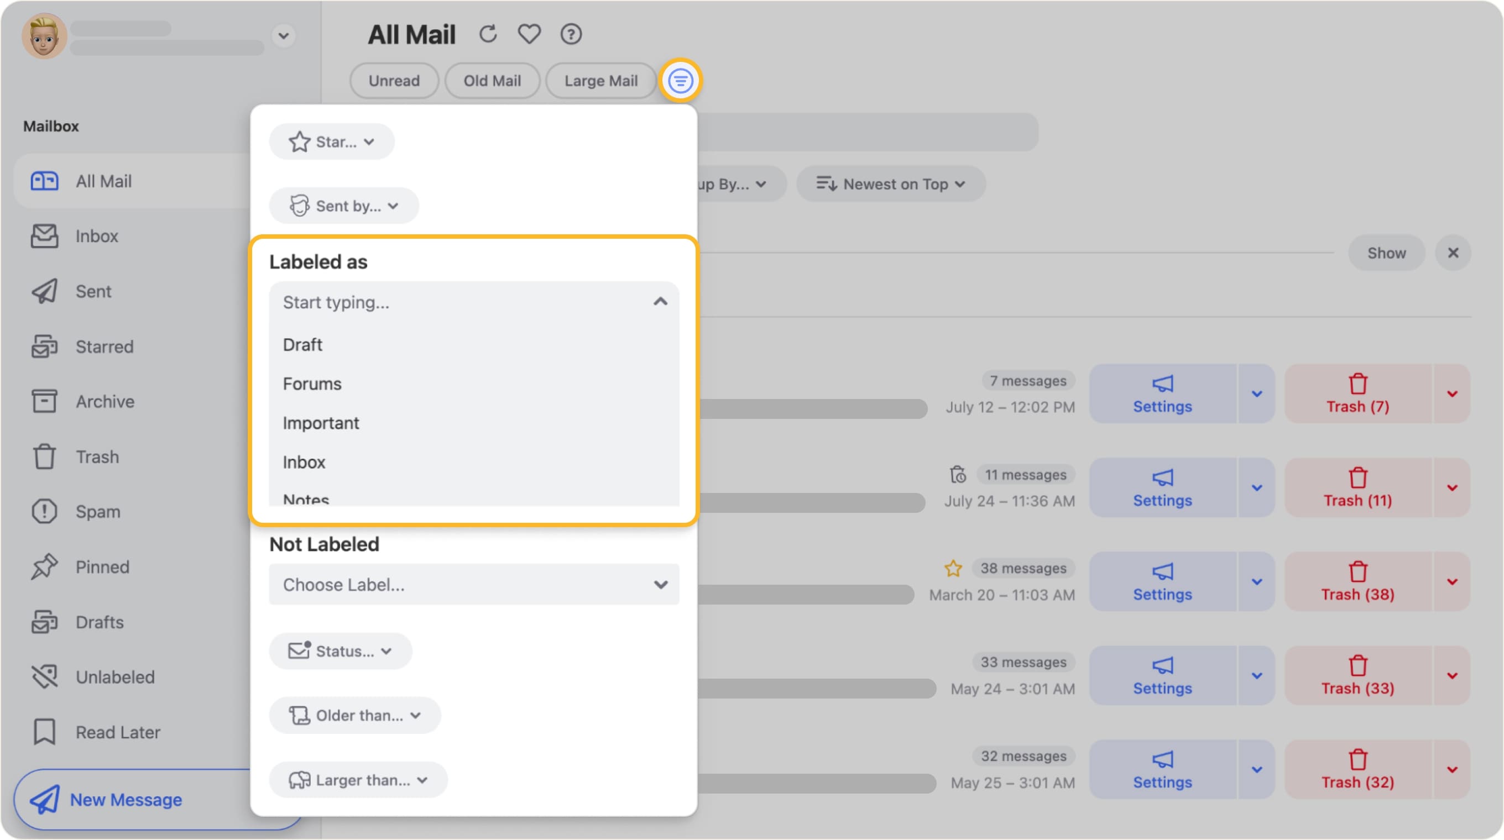Image resolution: width=1504 pixels, height=840 pixels.
Task: Open the help icon next to All Mail
Action: (x=571, y=34)
